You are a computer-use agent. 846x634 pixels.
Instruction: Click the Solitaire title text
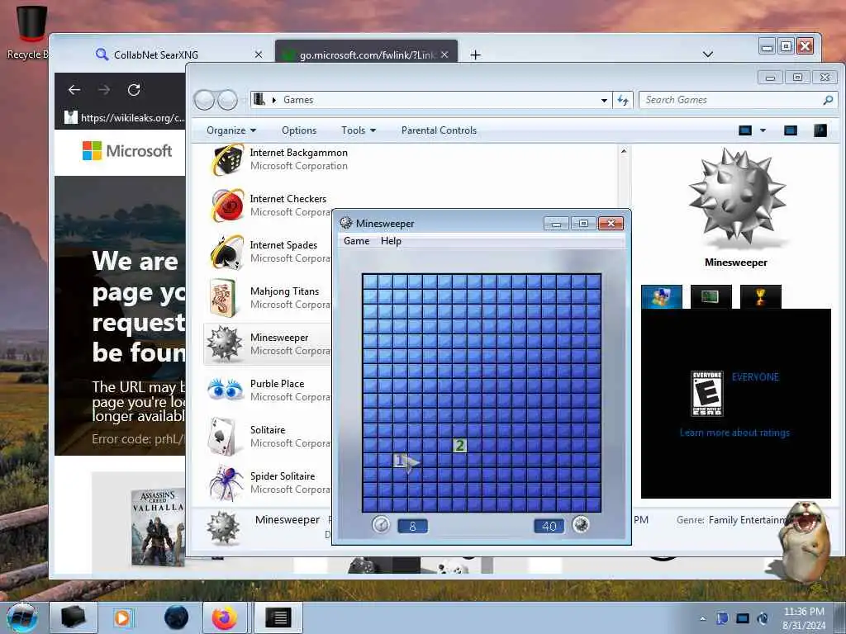tap(268, 429)
